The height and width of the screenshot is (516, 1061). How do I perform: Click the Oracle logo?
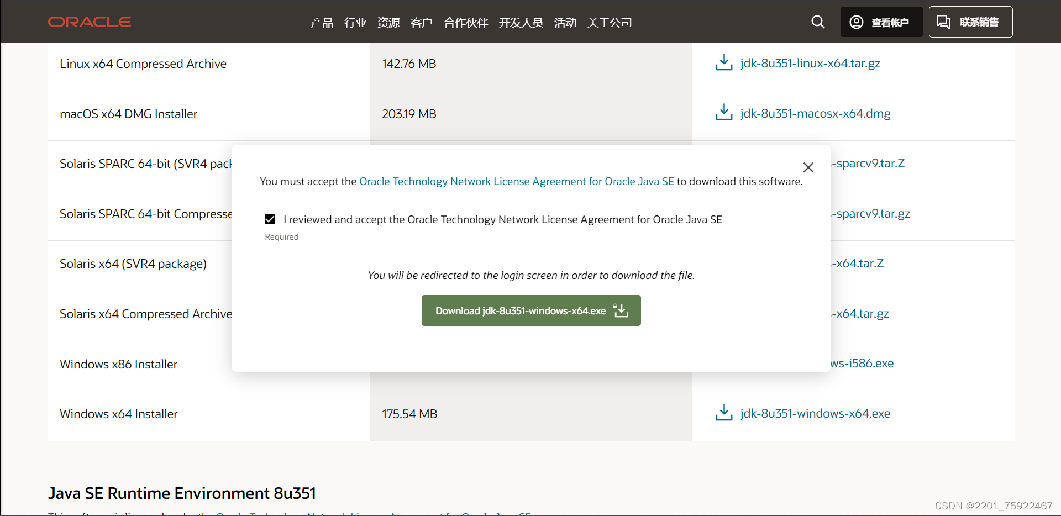coord(90,22)
